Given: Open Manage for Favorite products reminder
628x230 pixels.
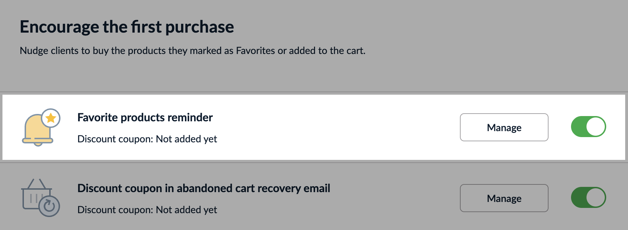Looking at the screenshot, I should coord(504,127).
